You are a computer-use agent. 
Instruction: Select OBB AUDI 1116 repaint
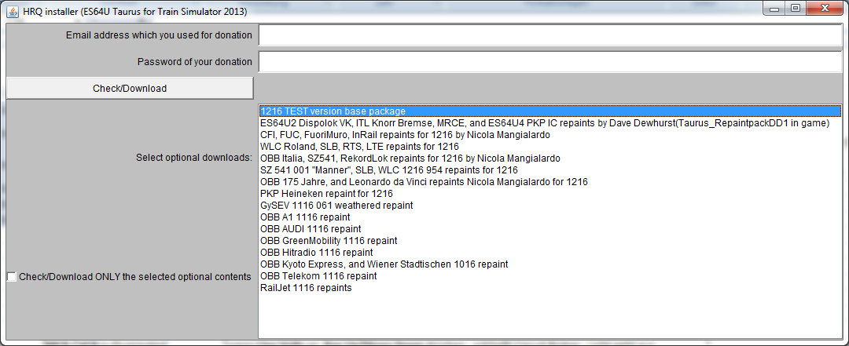[x=550, y=229]
